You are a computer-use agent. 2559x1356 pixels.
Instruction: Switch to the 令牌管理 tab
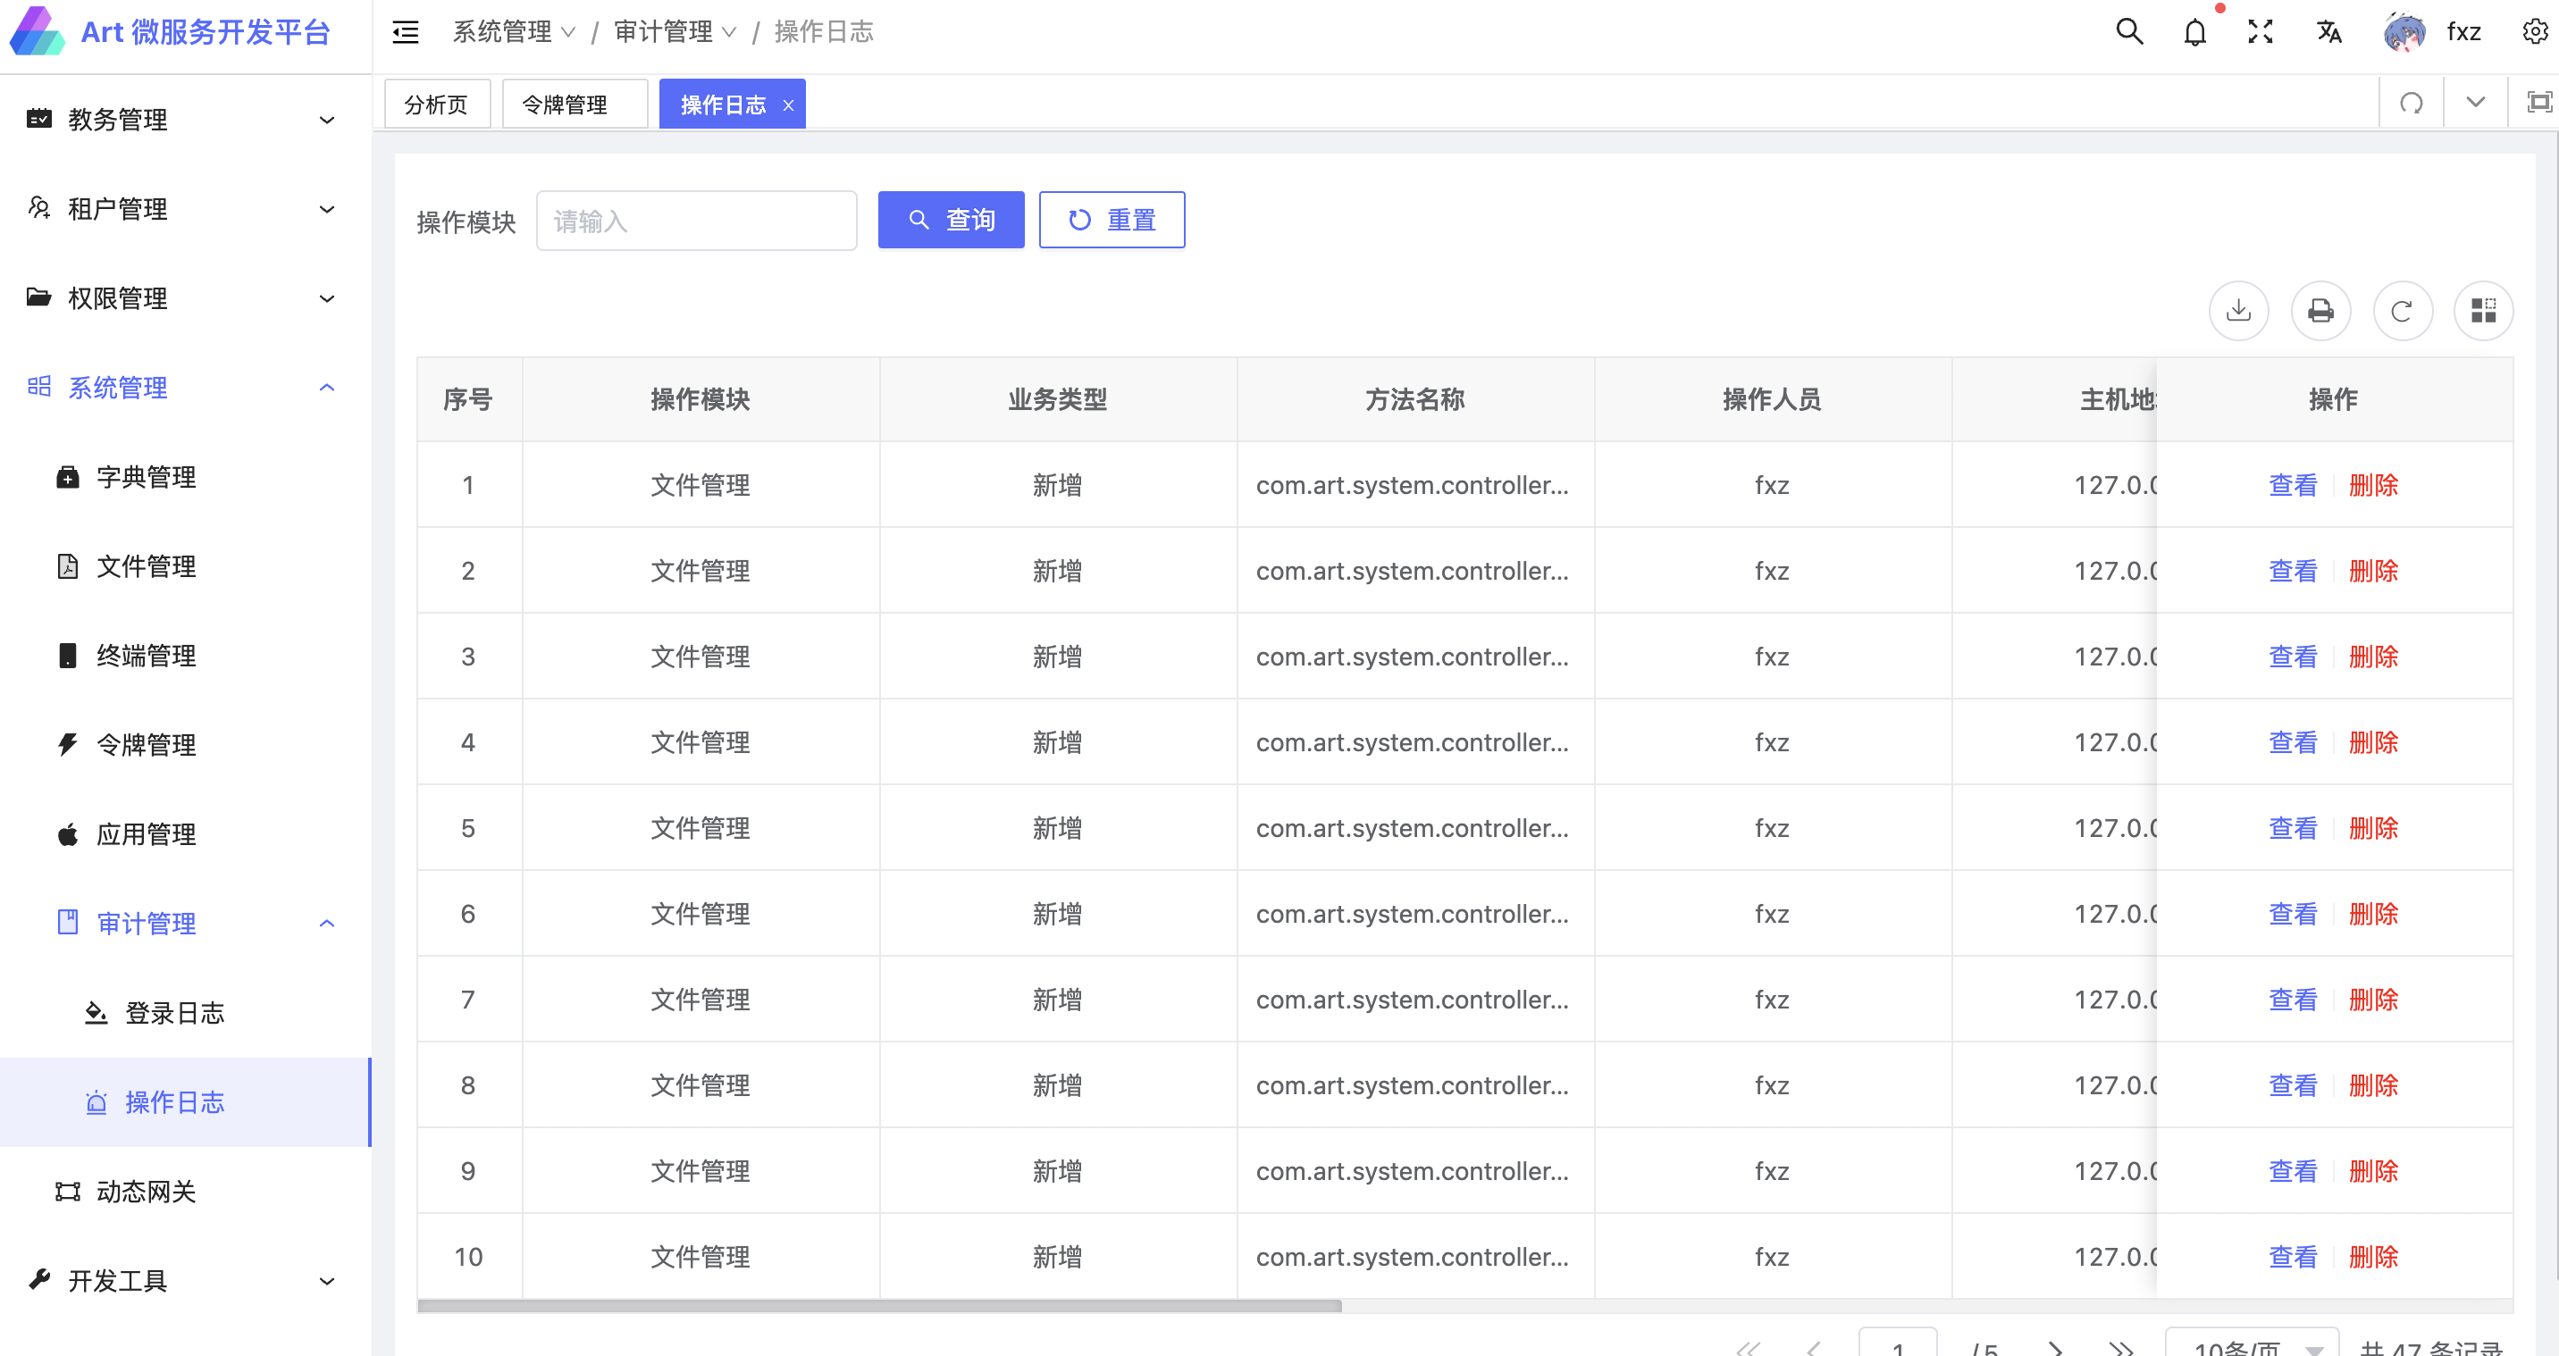[x=575, y=105]
